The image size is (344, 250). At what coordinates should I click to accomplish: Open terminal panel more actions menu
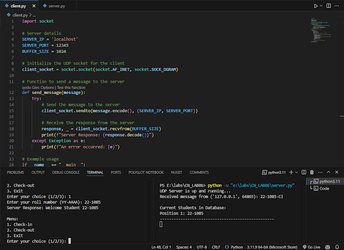320,172
